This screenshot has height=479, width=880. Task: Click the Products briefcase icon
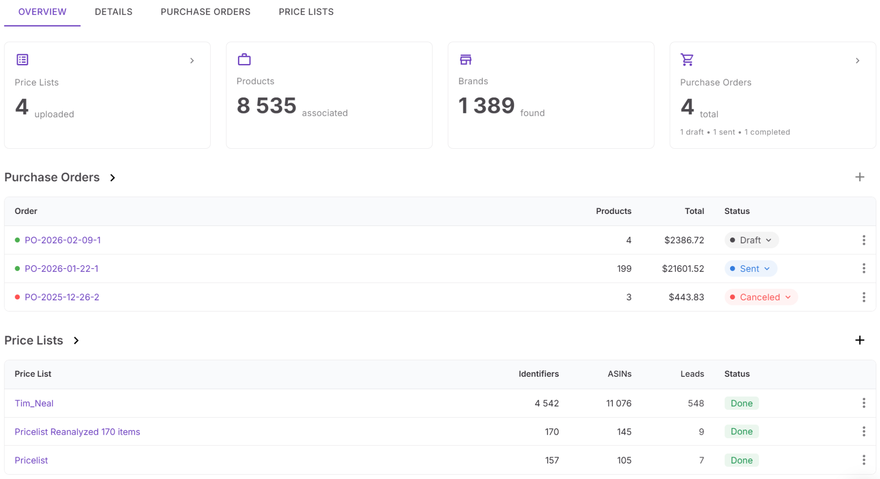pos(244,59)
